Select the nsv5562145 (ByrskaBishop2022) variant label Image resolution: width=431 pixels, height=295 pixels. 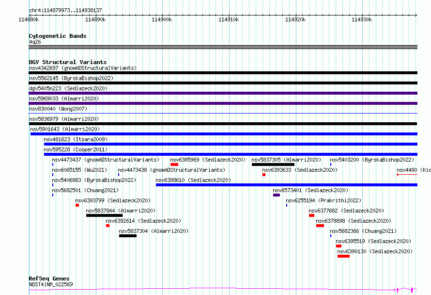click(x=71, y=78)
